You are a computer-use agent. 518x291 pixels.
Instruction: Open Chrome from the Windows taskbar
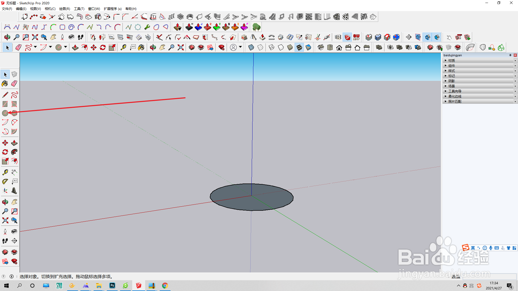click(165, 286)
